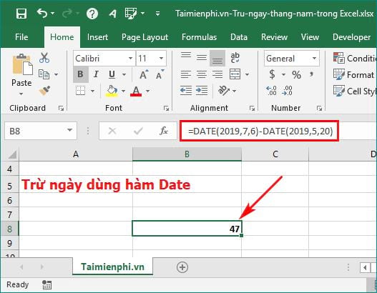Add a new sheet with plus icon
Screen dimensions: 377x293
[182, 267]
